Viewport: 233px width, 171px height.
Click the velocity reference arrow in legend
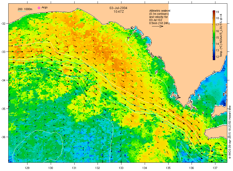point(157,26)
